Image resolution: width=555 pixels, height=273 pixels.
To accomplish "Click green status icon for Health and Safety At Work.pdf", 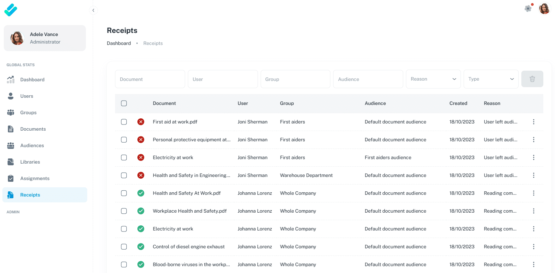I will (141, 193).
